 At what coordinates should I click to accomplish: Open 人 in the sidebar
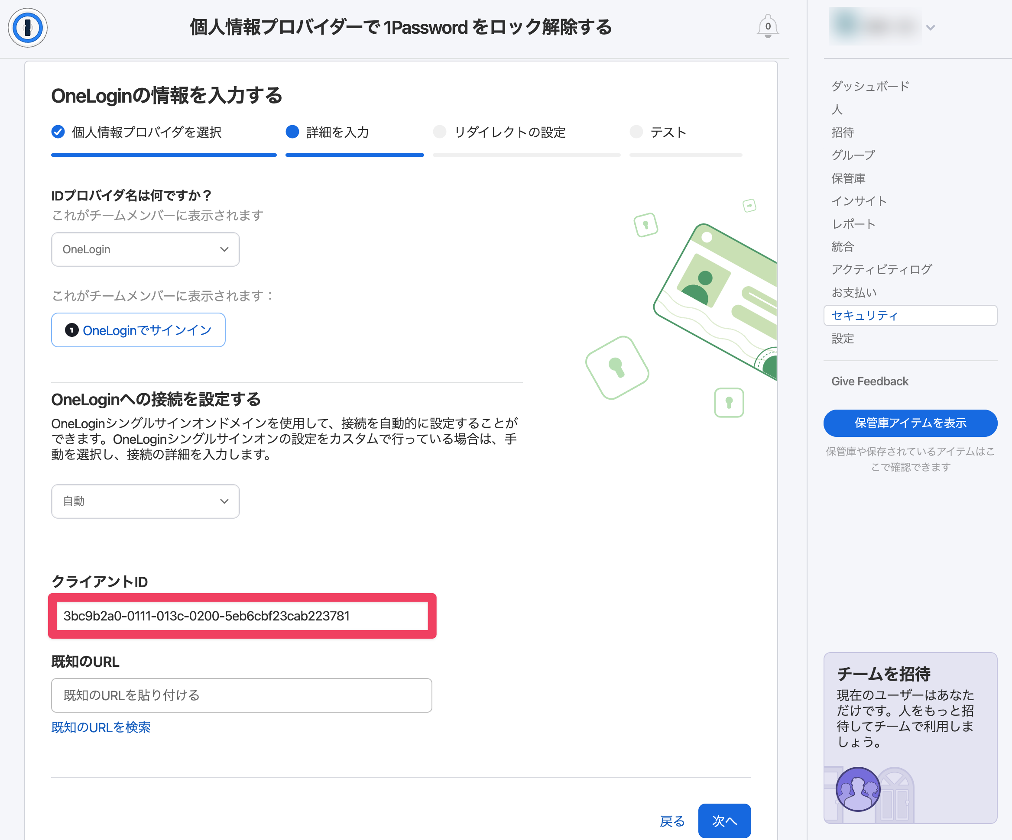click(837, 110)
